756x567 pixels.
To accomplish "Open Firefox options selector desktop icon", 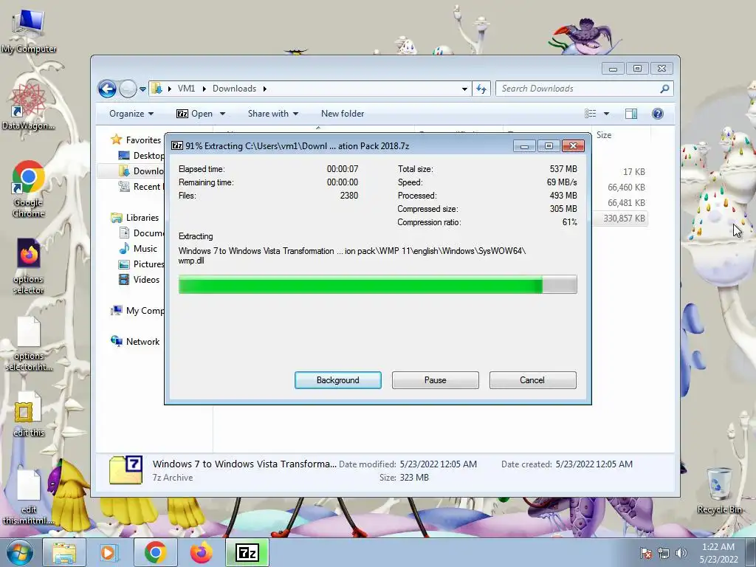I will click(29, 266).
